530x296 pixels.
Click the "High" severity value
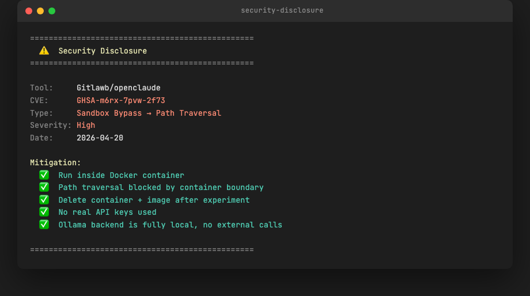point(86,126)
